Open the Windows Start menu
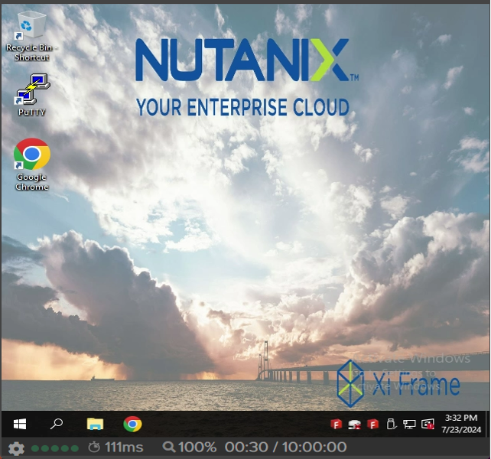491x459 pixels. [x=20, y=425]
